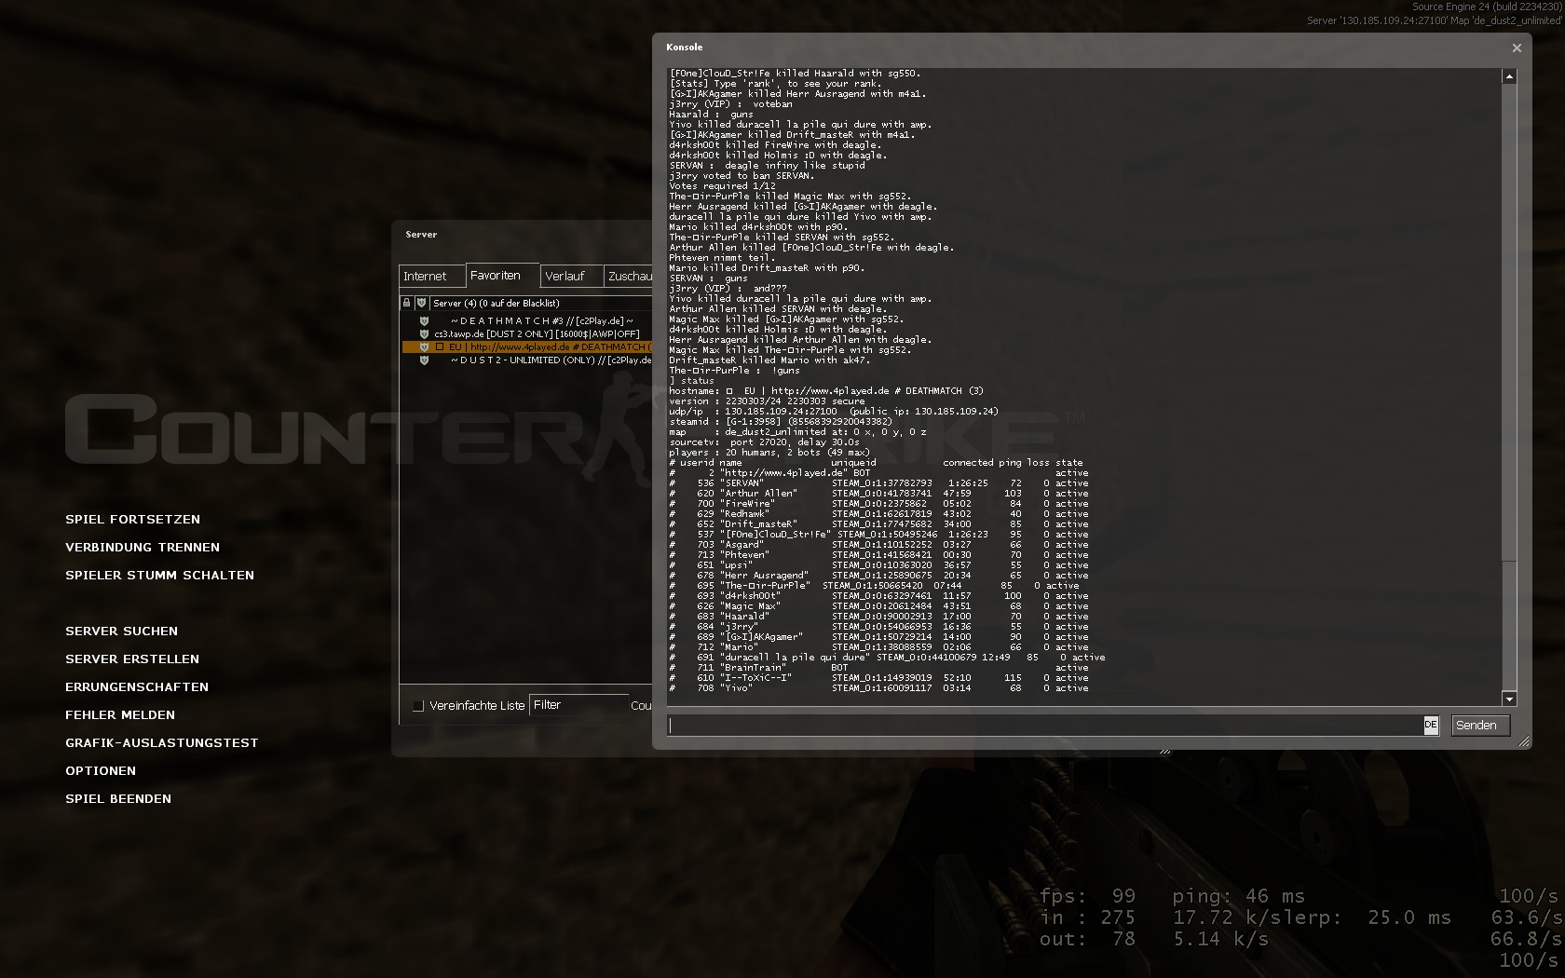Click the Konsole window resize grip
This screenshot has width=1565, height=978.
[x=1524, y=741]
